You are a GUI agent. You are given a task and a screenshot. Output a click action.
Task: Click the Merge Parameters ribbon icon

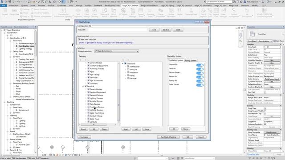(x=161, y=12)
